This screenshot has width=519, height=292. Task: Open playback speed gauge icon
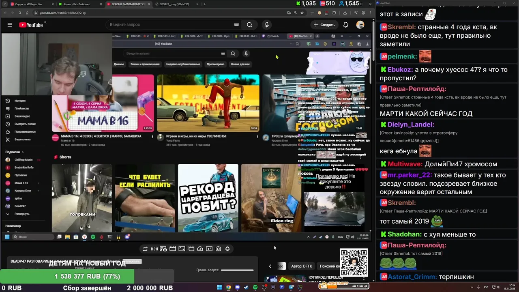pos(200,249)
